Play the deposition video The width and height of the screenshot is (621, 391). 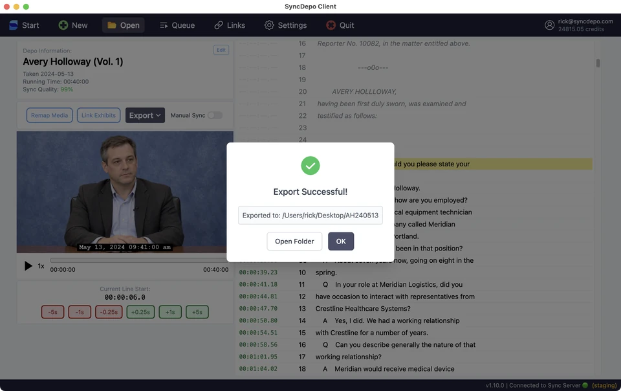[x=28, y=266]
